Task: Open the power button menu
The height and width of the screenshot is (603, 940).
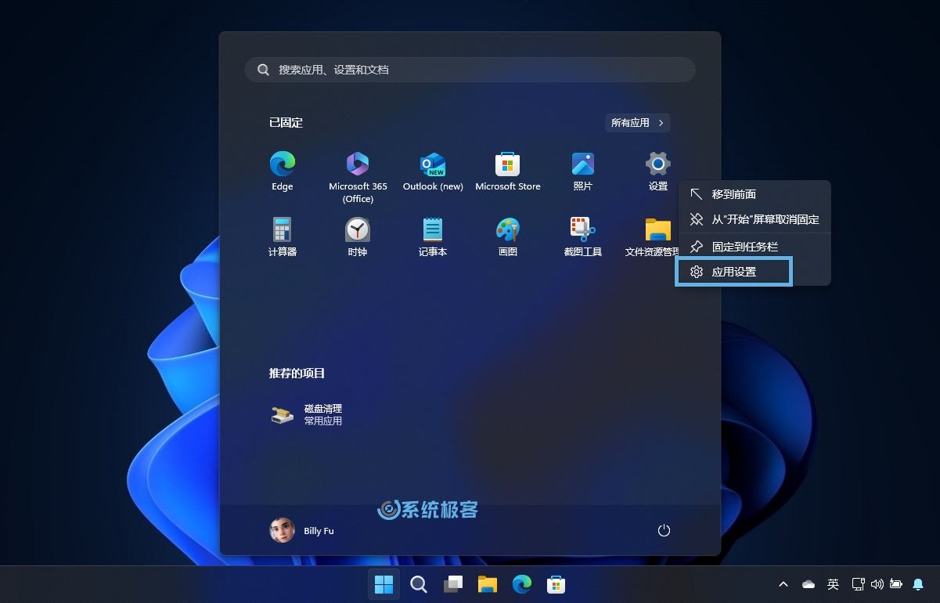Action: (664, 530)
